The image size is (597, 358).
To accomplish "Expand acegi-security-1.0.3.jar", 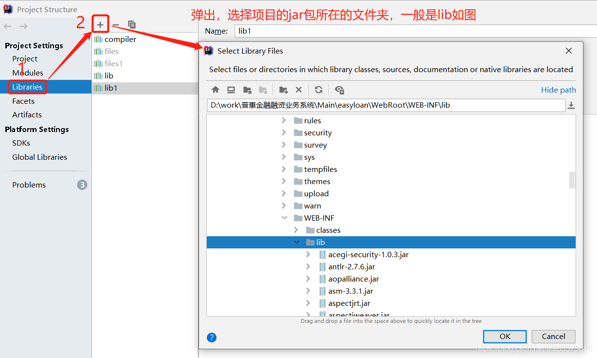I will (308, 254).
